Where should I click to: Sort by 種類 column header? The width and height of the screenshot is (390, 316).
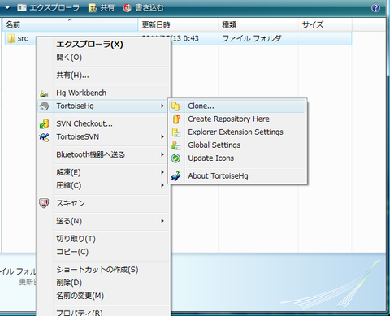click(x=258, y=25)
